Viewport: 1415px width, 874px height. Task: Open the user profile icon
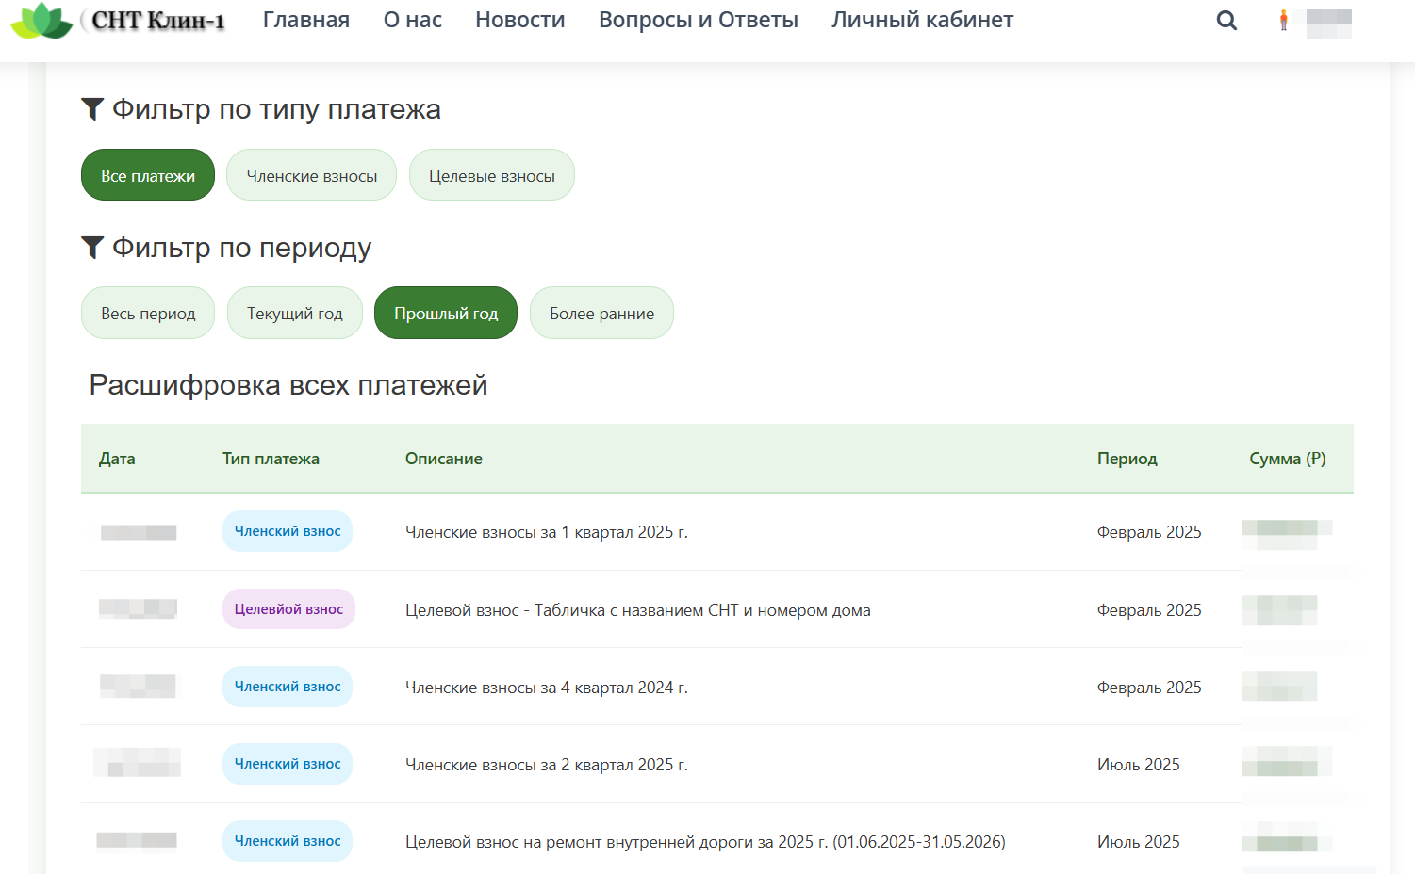point(1283,21)
